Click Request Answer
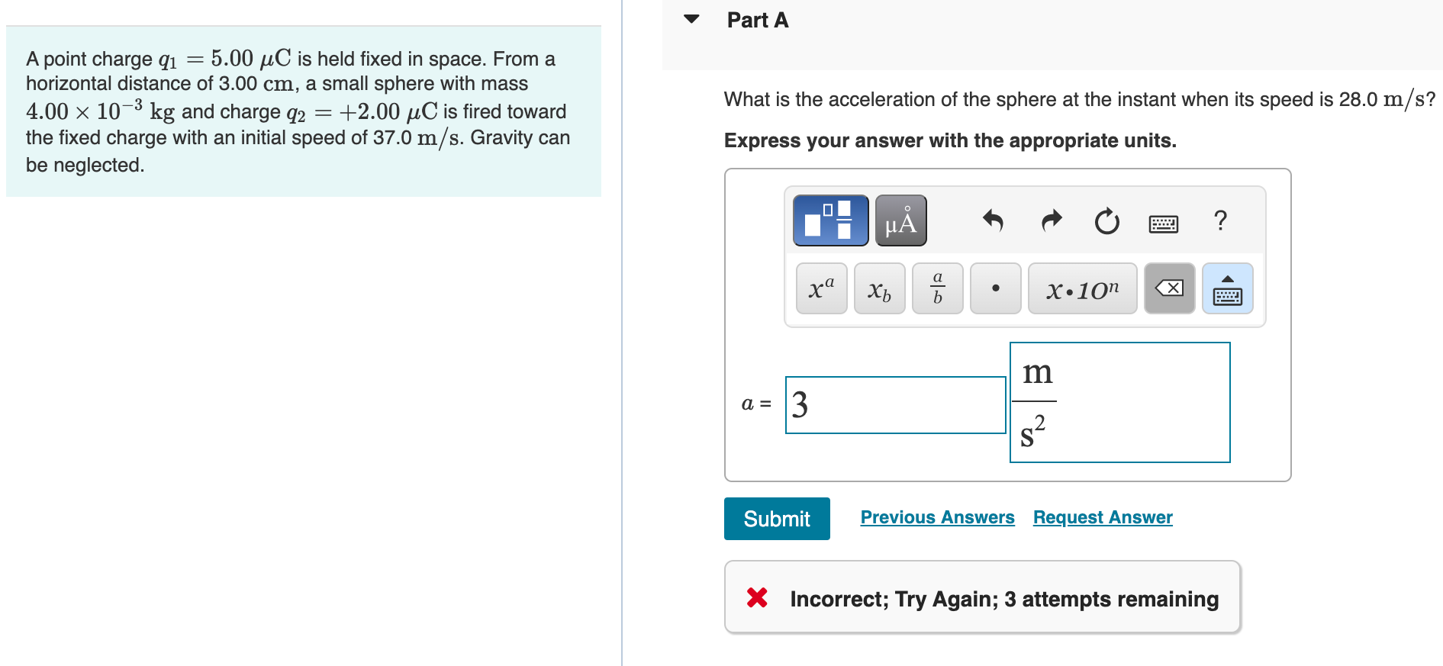Screen dimensions: 1443x666 point(1101,517)
